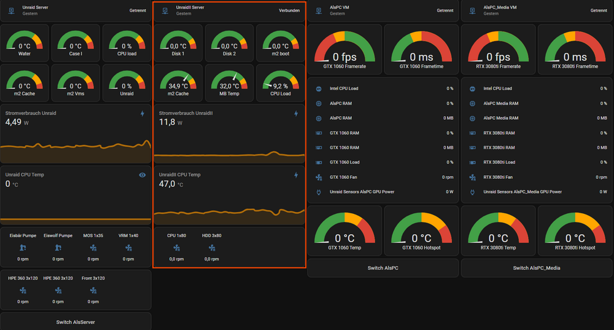Click the RTX 3080ti RAM 0 % row
Viewport: 614px width, 330px height.
click(x=537, y=133)
